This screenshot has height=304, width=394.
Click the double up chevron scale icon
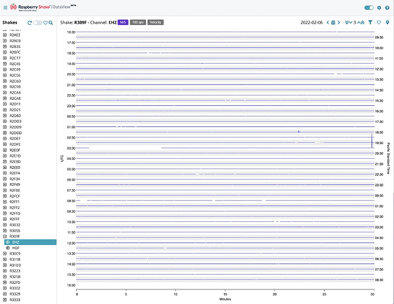pyautogui.click(x=362, y=22)
